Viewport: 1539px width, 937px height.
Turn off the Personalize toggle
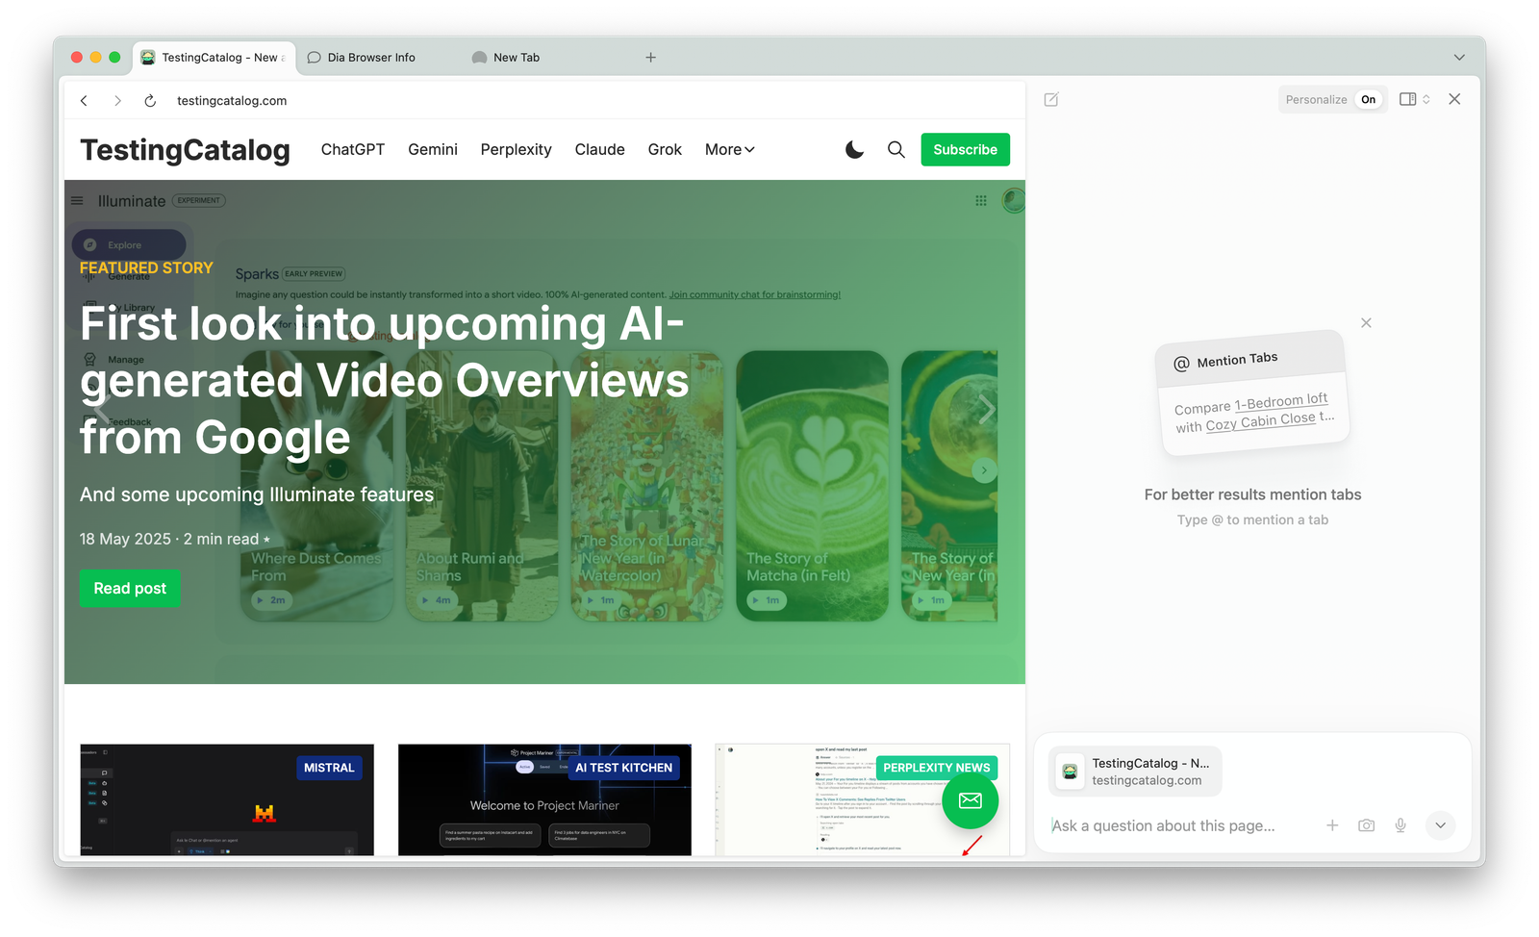pos(1367,99)
